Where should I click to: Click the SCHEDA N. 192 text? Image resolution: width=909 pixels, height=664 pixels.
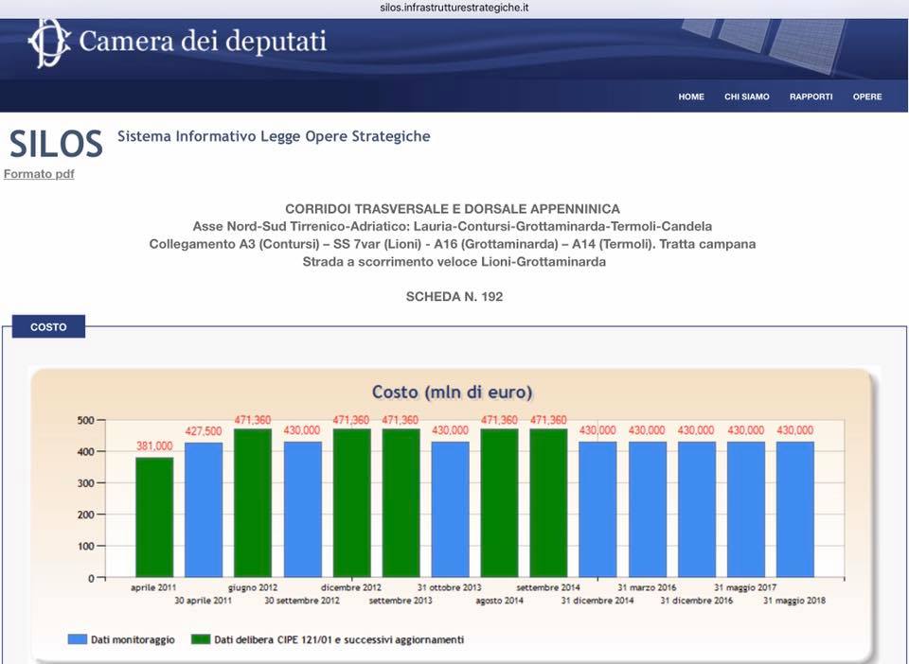pos(453,296)
